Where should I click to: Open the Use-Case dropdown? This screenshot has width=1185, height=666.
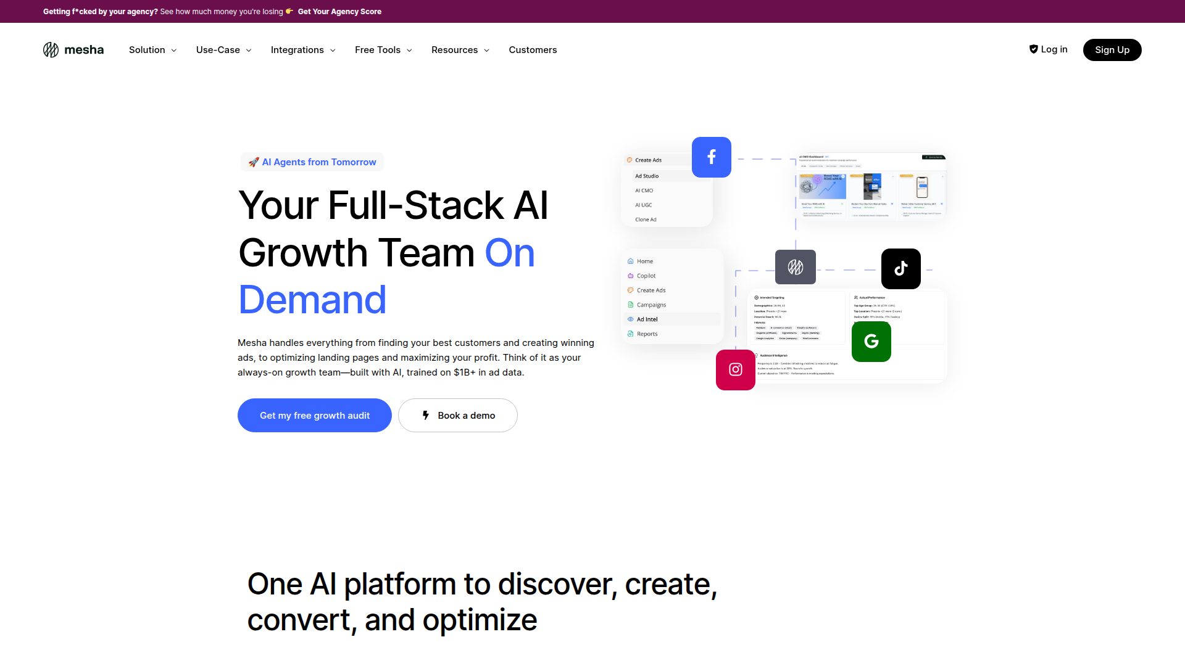(223, 50)
